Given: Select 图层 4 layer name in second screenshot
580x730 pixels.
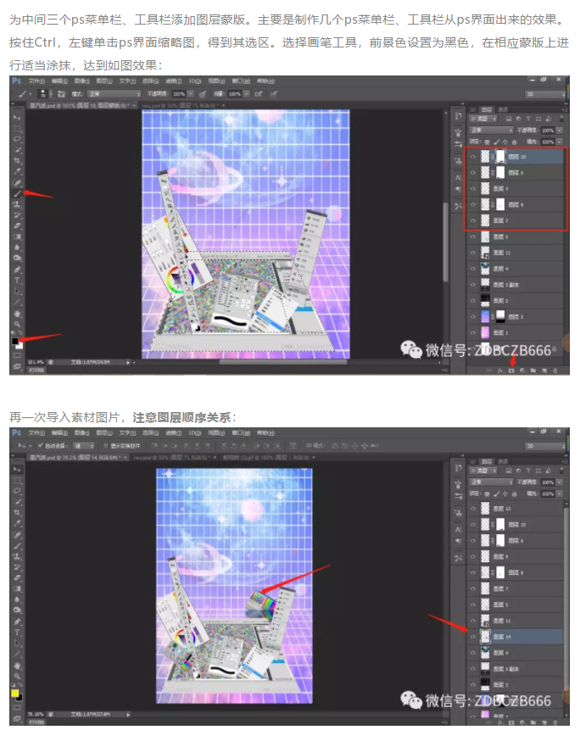Looking at the screenshot, I should coord(501,653).
